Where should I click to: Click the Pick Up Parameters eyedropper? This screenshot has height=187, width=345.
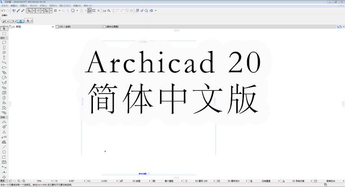18,10
